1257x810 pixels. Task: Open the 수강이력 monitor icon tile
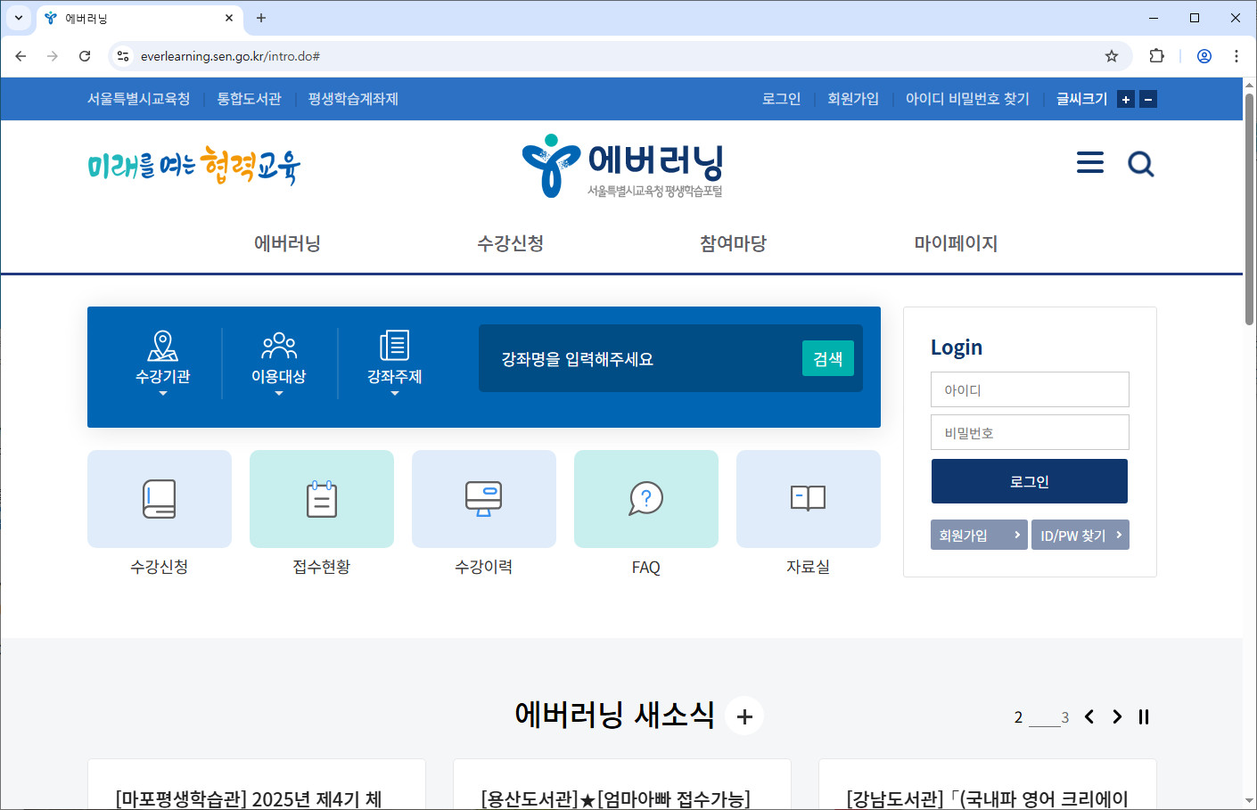tap(484, 499)
